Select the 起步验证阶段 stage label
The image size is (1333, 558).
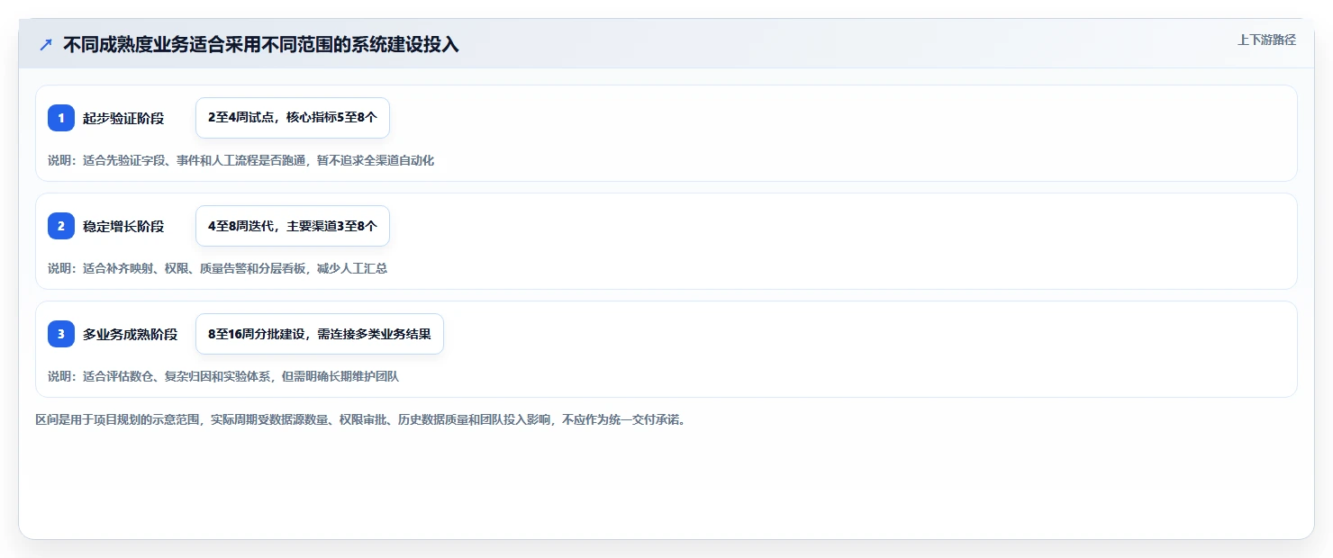click(123, 118)
